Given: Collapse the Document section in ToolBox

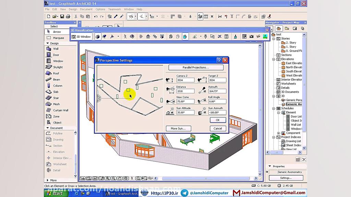Looking at the screenshot, I should [47, 128].
